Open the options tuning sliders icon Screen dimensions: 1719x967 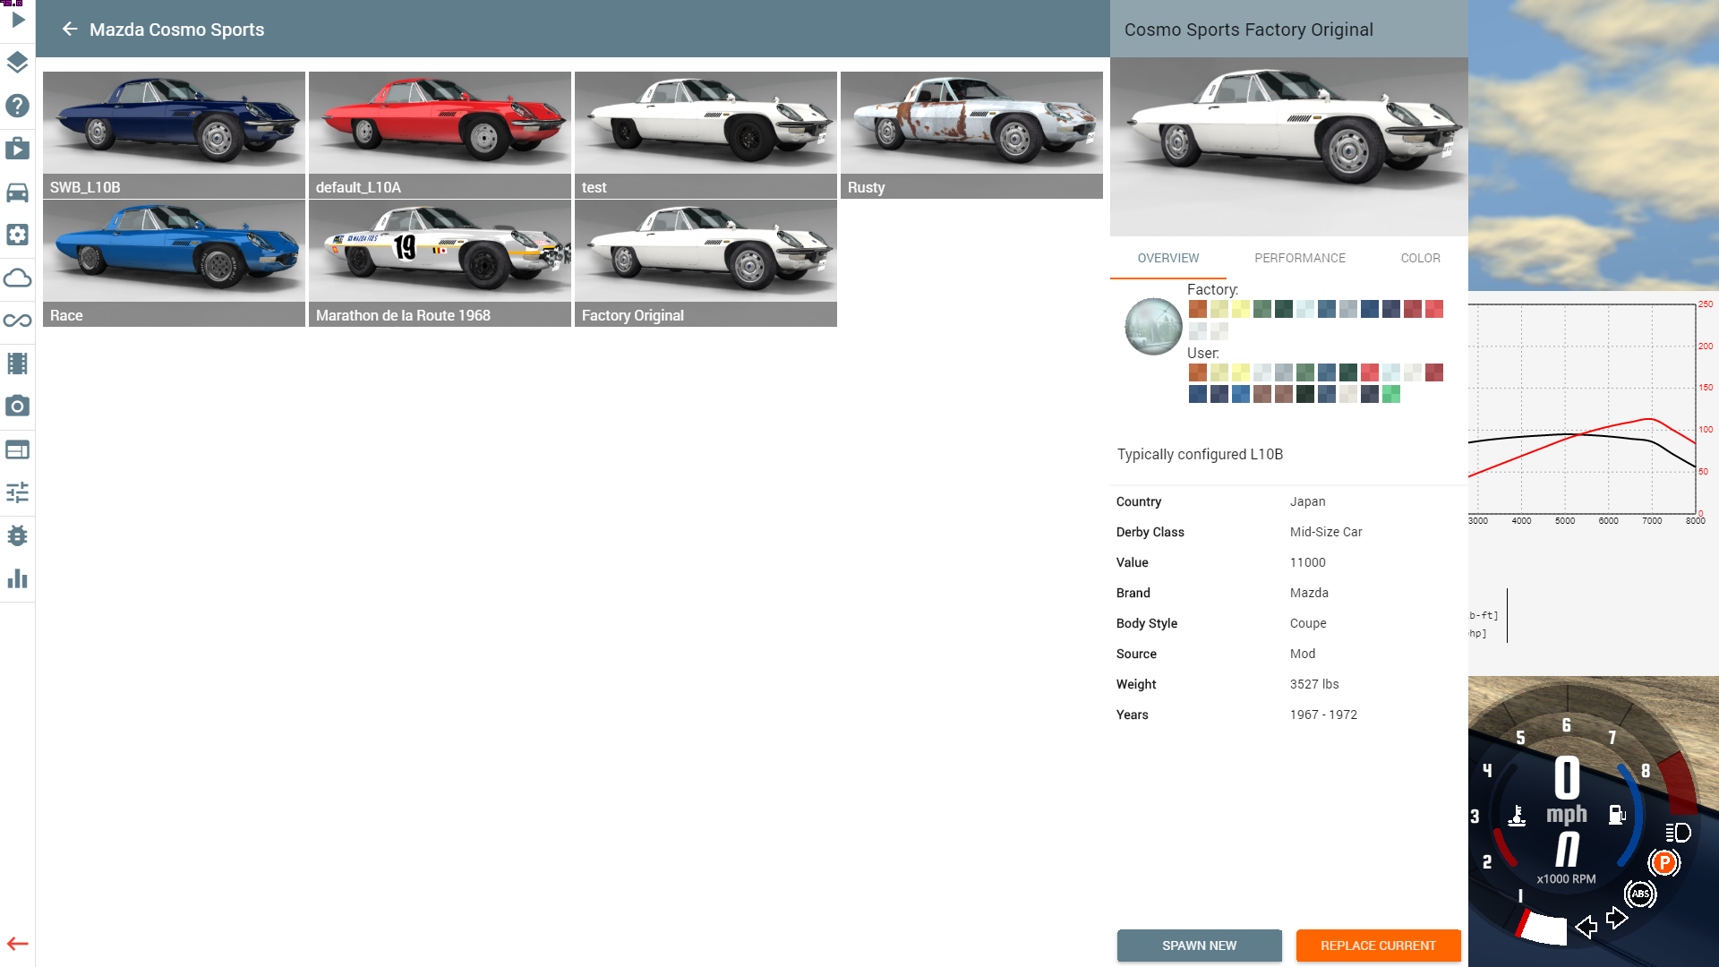[x=18, y=492]
